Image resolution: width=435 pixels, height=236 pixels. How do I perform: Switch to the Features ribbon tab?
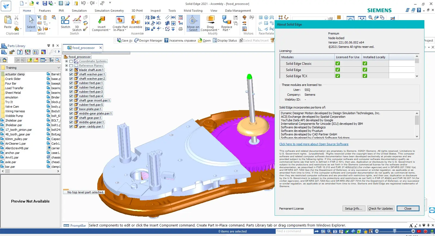tap(45, 11)
